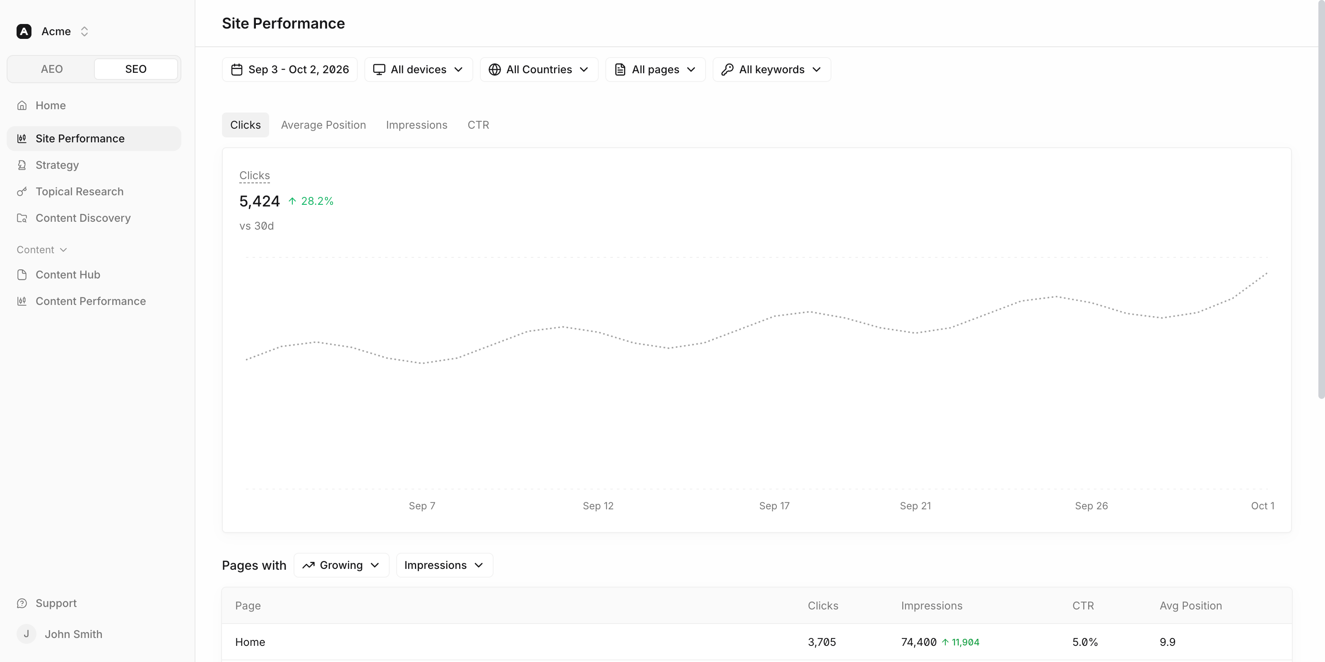Click the Topical Research key icon
The height and width of the screenshot is (662, 1325).
click(x=22, y=192)
